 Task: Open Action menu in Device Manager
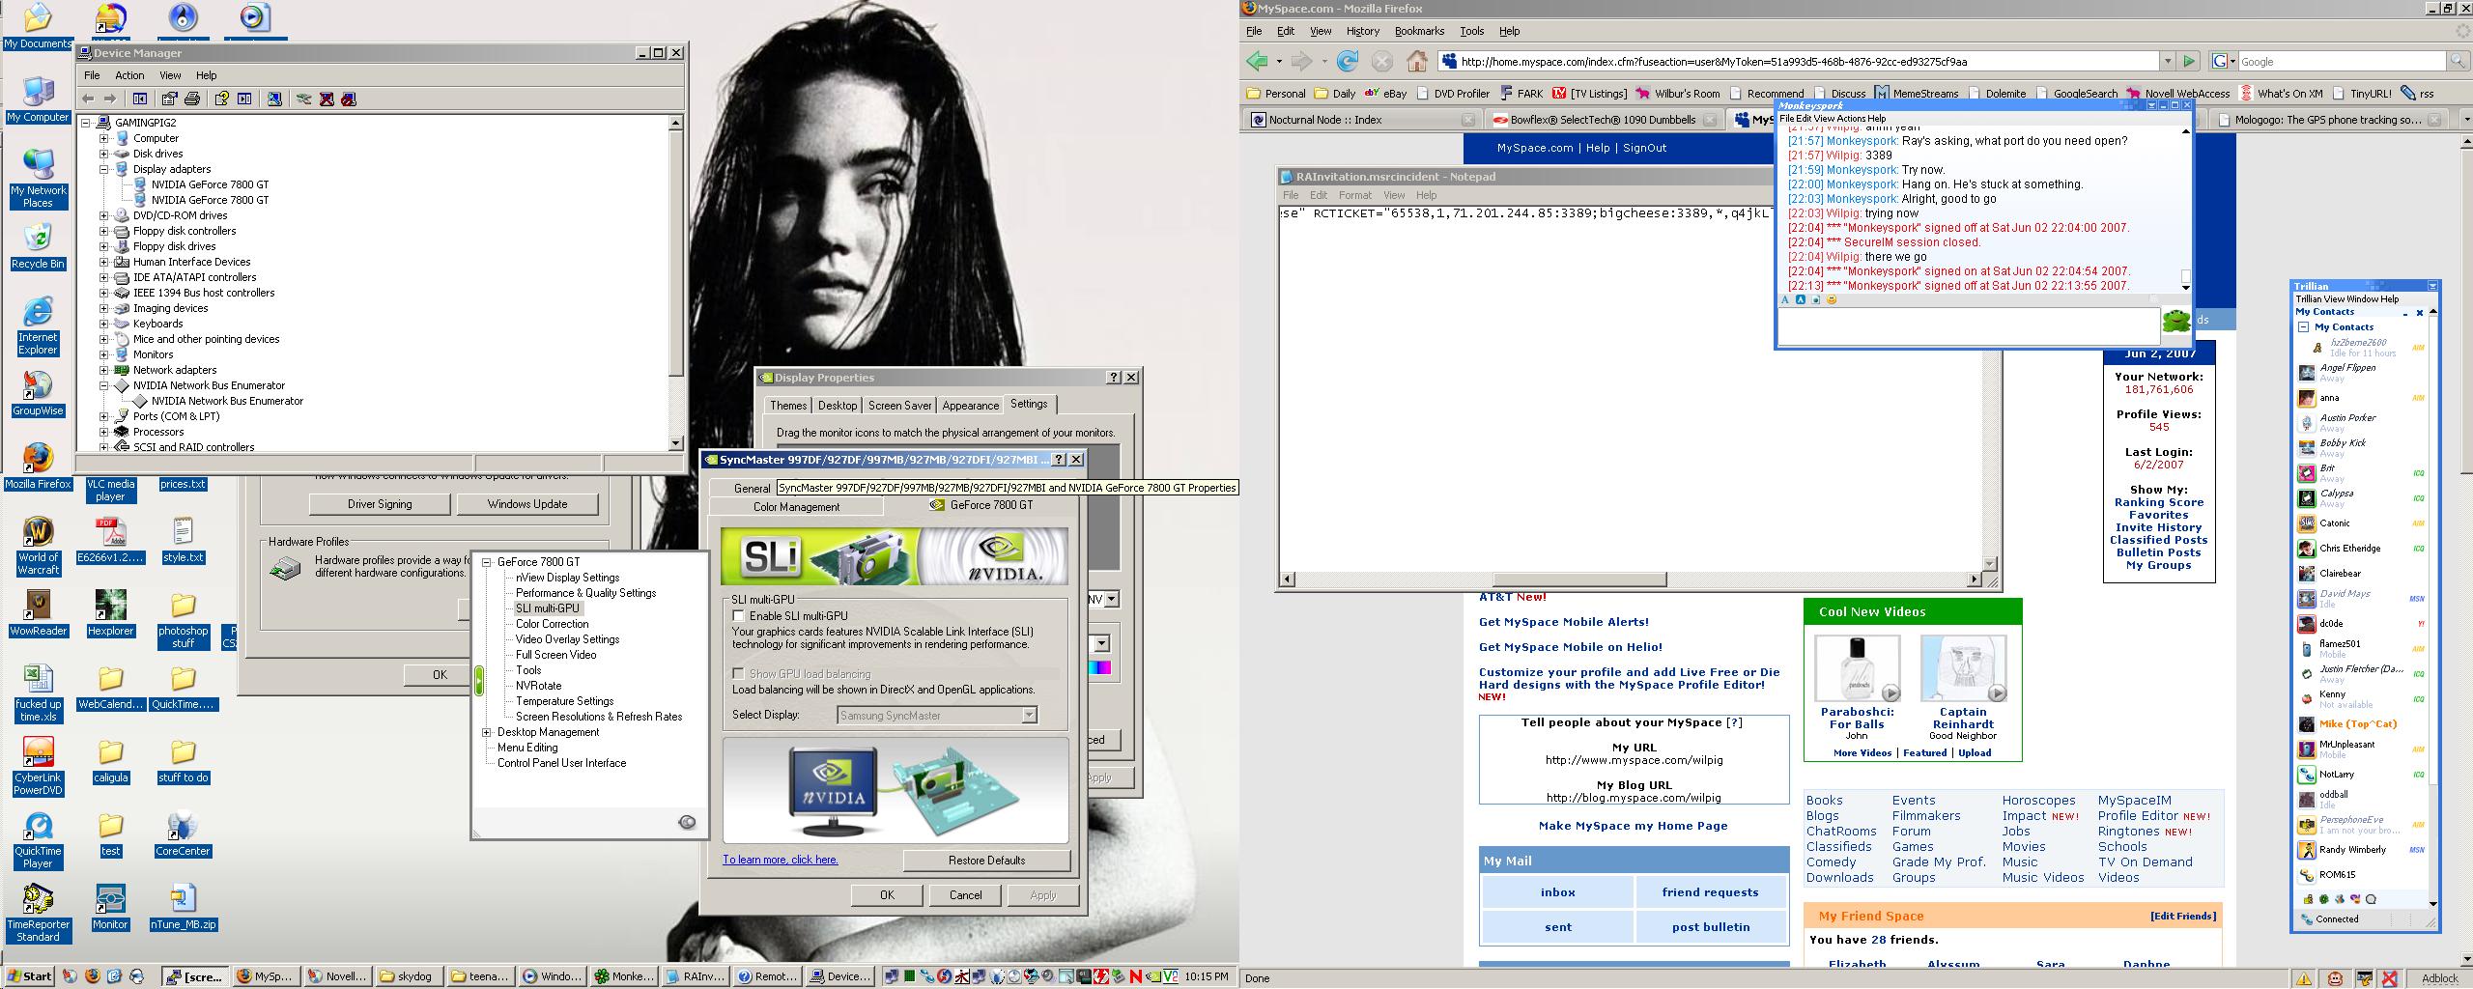tap(129, 75)
